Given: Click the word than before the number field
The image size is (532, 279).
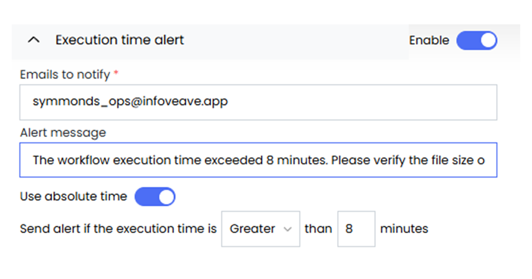Looking at the screenshot, I should point(318,229).
